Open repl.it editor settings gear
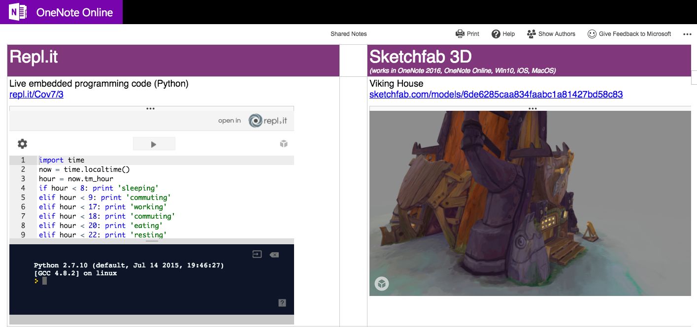This screenshot has width=697, height=327. (x=22, y=144)
